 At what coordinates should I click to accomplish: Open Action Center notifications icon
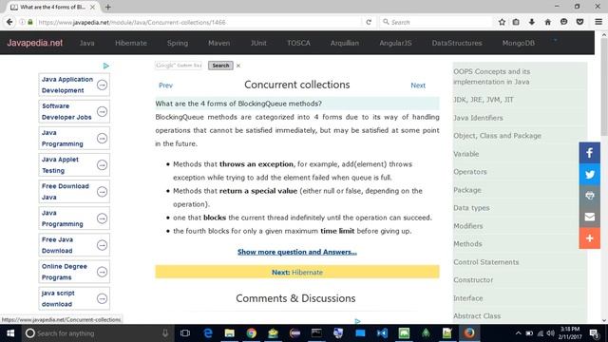tap(594, 333)
